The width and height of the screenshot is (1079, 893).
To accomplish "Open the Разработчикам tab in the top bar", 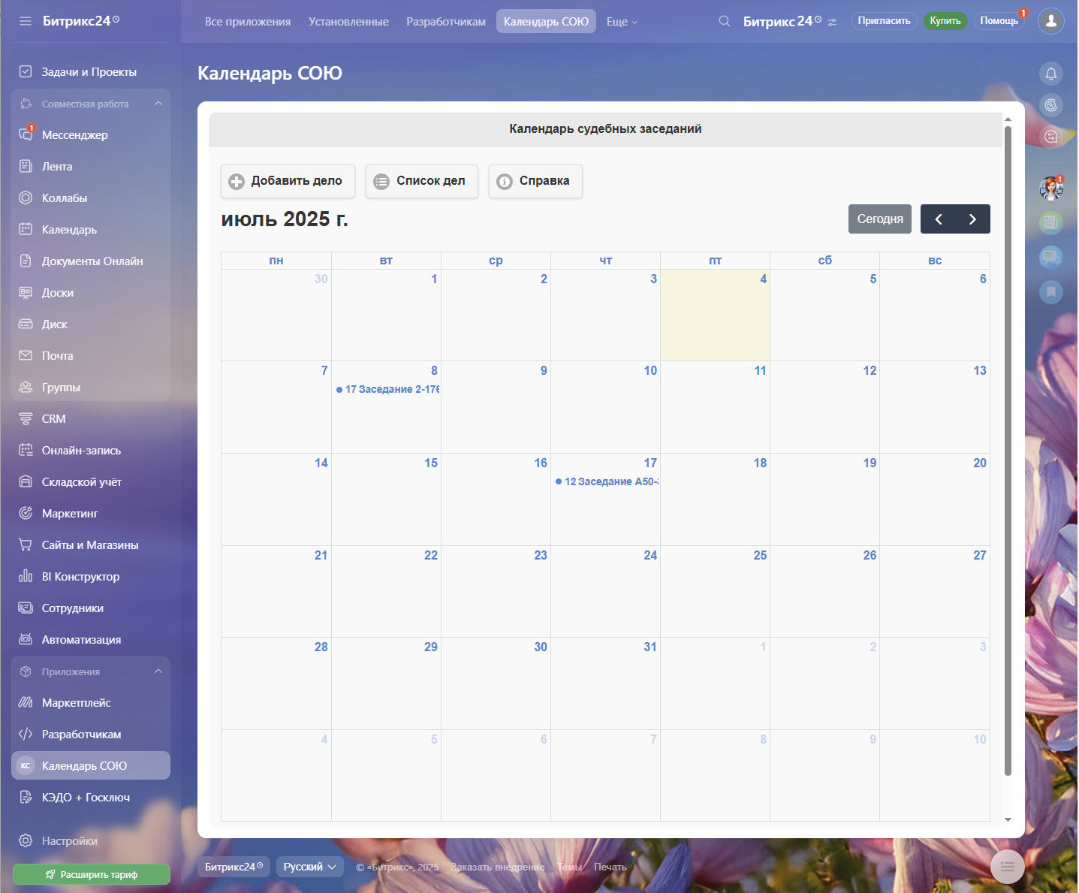I will 446,22.
